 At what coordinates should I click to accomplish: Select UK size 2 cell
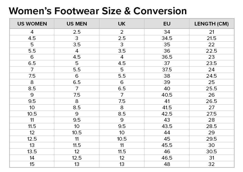click(122, 32)
